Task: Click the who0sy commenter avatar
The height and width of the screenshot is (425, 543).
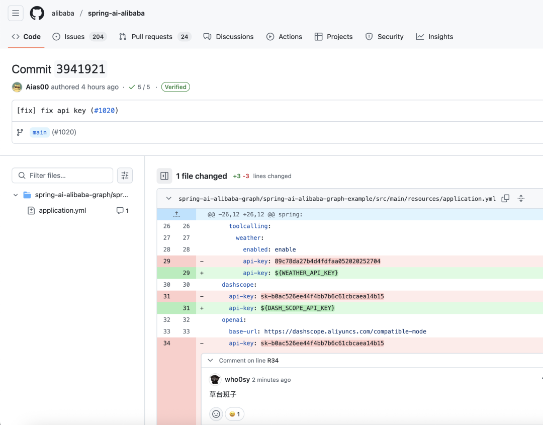Action: (x=215, y=380)
